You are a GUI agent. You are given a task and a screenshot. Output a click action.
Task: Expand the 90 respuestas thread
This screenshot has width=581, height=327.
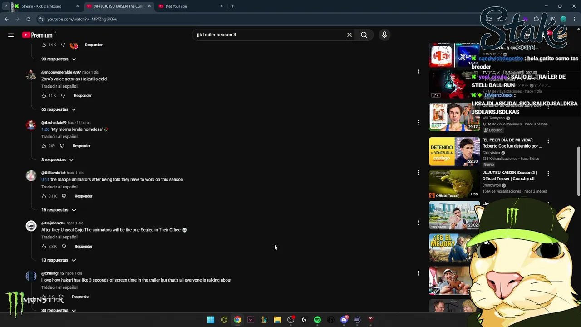(x=59, y=59)
